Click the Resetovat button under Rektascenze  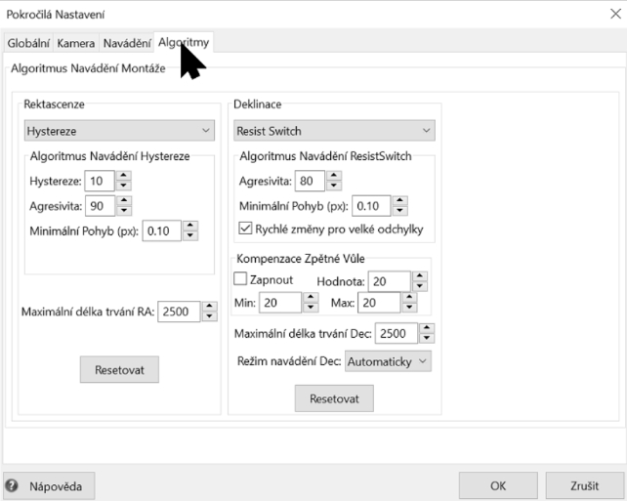click(119, 369)
